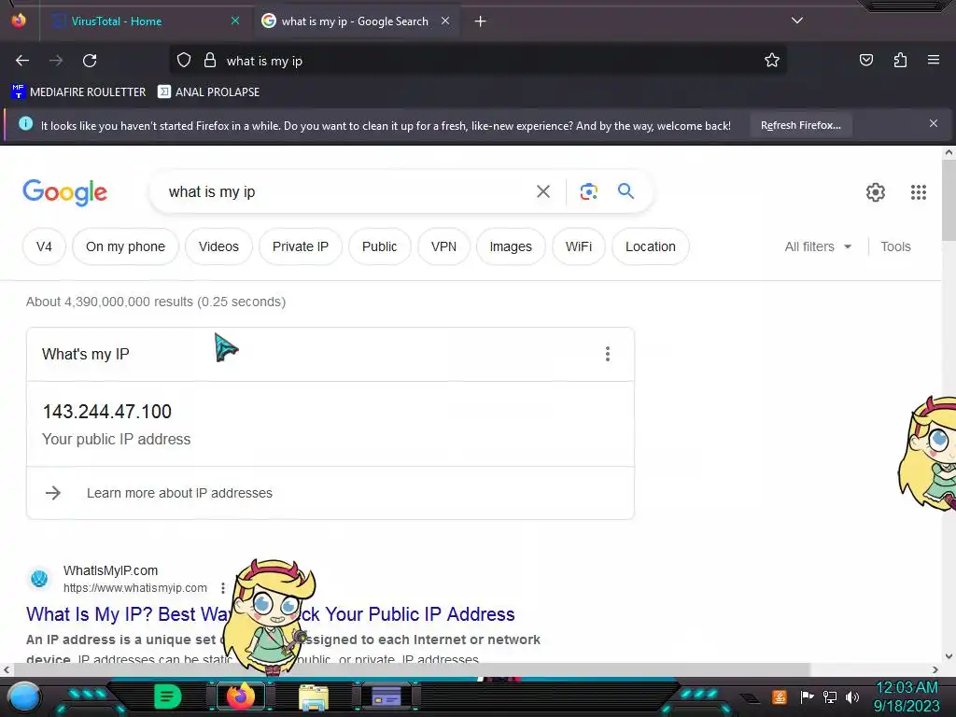Click the site security padlock icon

tap(210, 61)
